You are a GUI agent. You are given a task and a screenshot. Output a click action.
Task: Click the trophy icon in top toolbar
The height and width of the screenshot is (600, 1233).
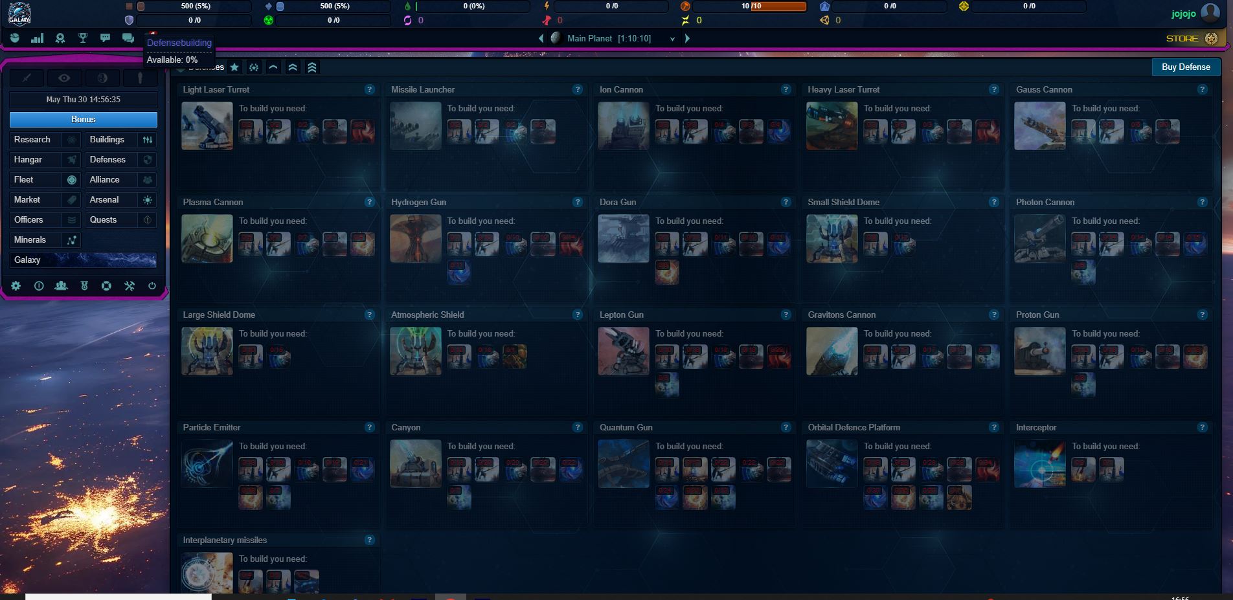[x=83, y=38]
